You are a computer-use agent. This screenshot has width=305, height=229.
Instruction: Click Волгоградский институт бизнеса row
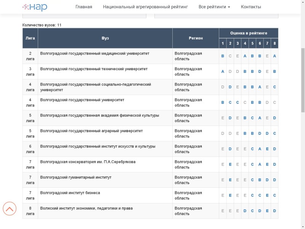coord(70,193)
